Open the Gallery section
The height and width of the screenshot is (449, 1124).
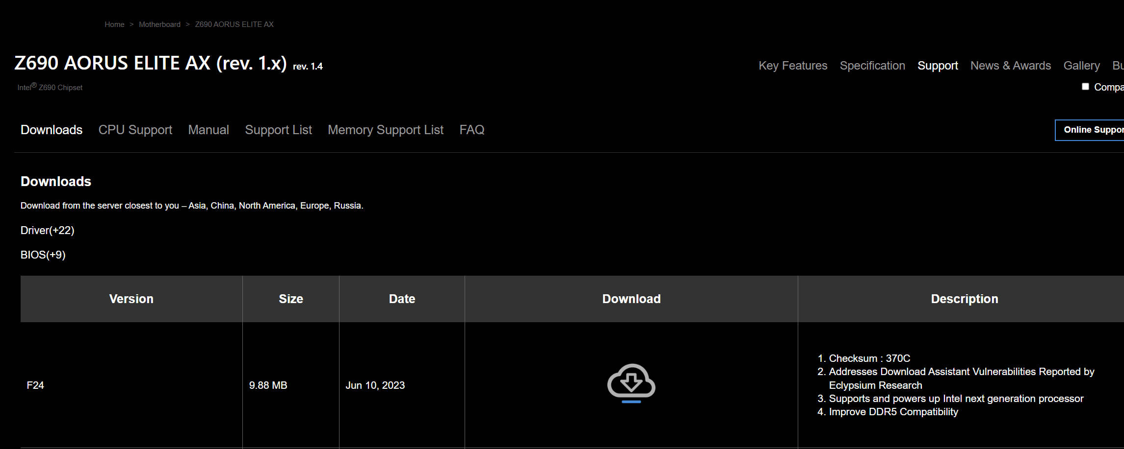coord(1082,66)
